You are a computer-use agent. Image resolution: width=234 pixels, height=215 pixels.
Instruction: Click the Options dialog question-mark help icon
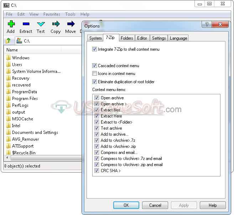point(207,24)
